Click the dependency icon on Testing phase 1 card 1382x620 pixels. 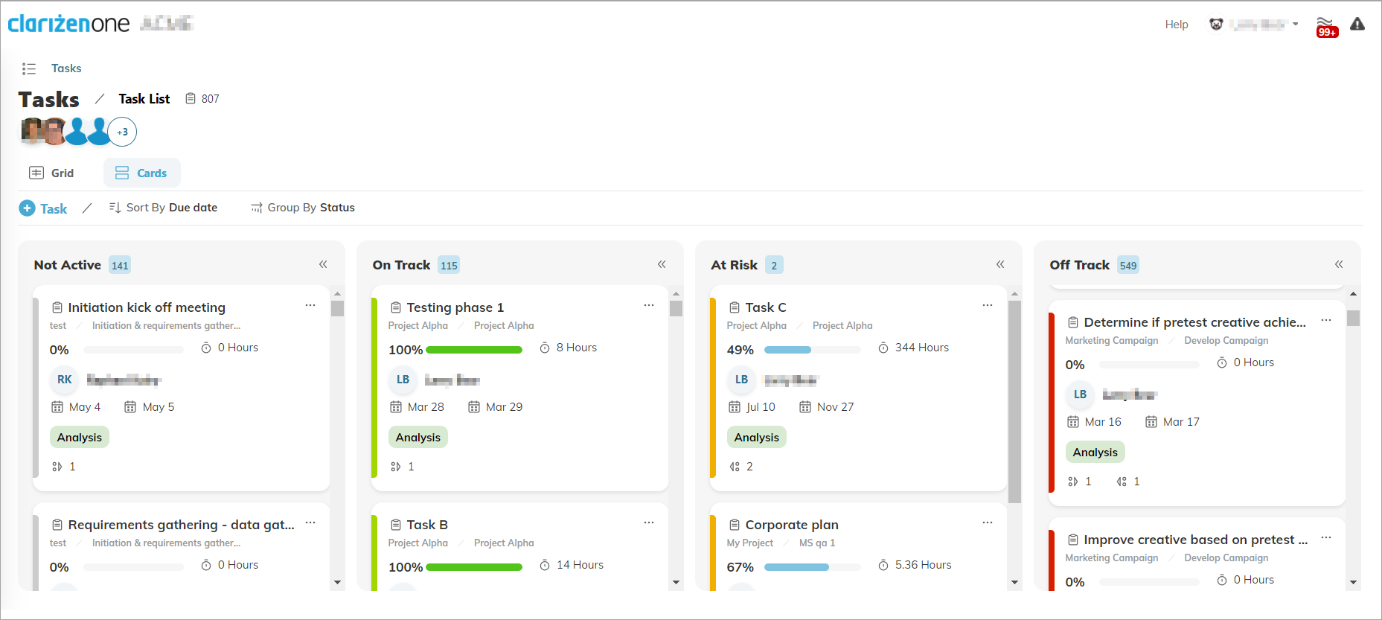coord(395,467)
